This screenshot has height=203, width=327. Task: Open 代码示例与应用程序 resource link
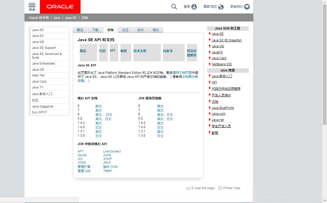pyautogui.click(x=226, y=89)
